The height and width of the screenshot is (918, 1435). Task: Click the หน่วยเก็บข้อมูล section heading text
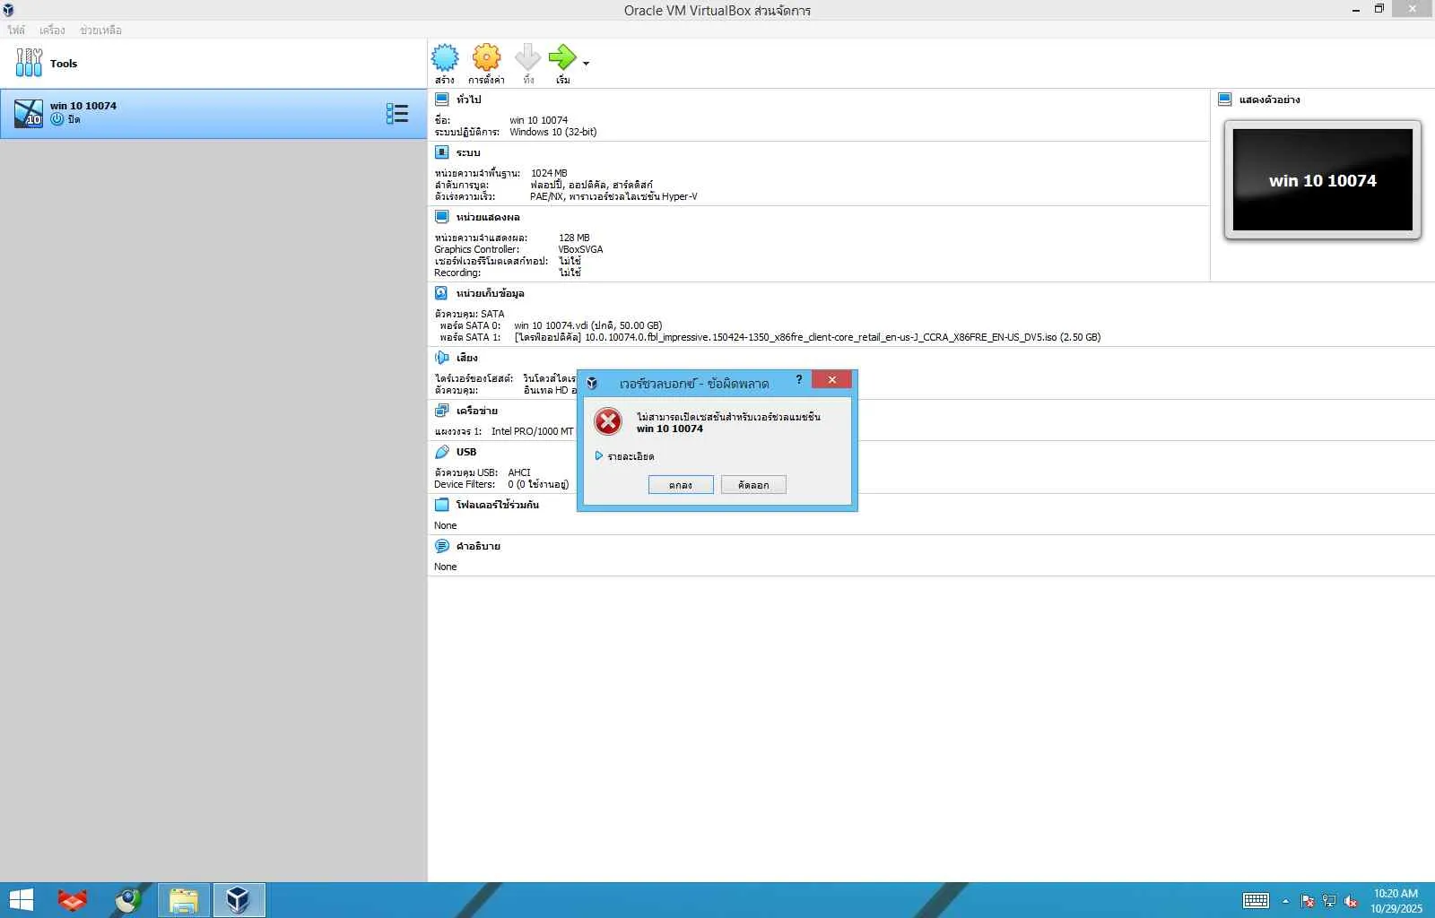pyautogui.click(x=491, y=293)
